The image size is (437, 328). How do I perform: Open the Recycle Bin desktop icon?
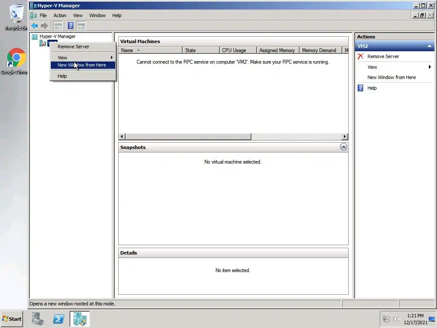pyautogui.click(x=16, y=17)
